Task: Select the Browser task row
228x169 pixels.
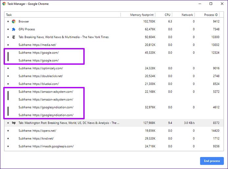Action: pyautogui.click(x=114, y=22)
